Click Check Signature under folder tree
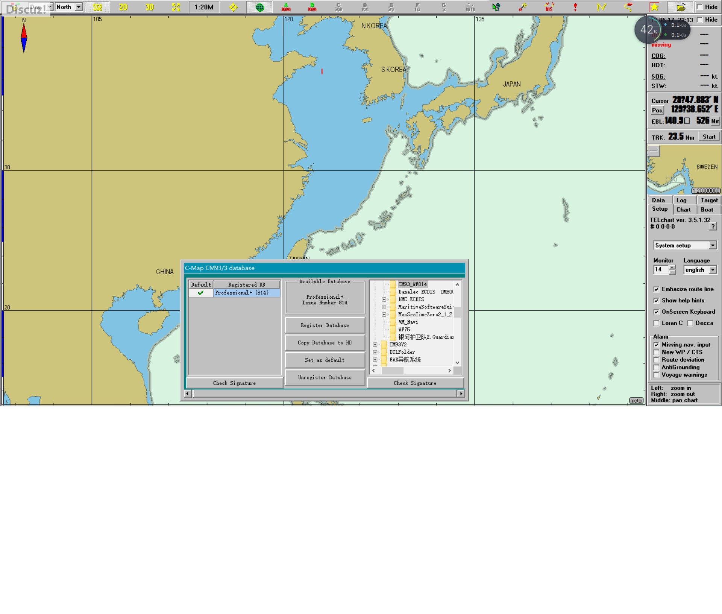This screenshot has height=614, width=722. [415, 383]
